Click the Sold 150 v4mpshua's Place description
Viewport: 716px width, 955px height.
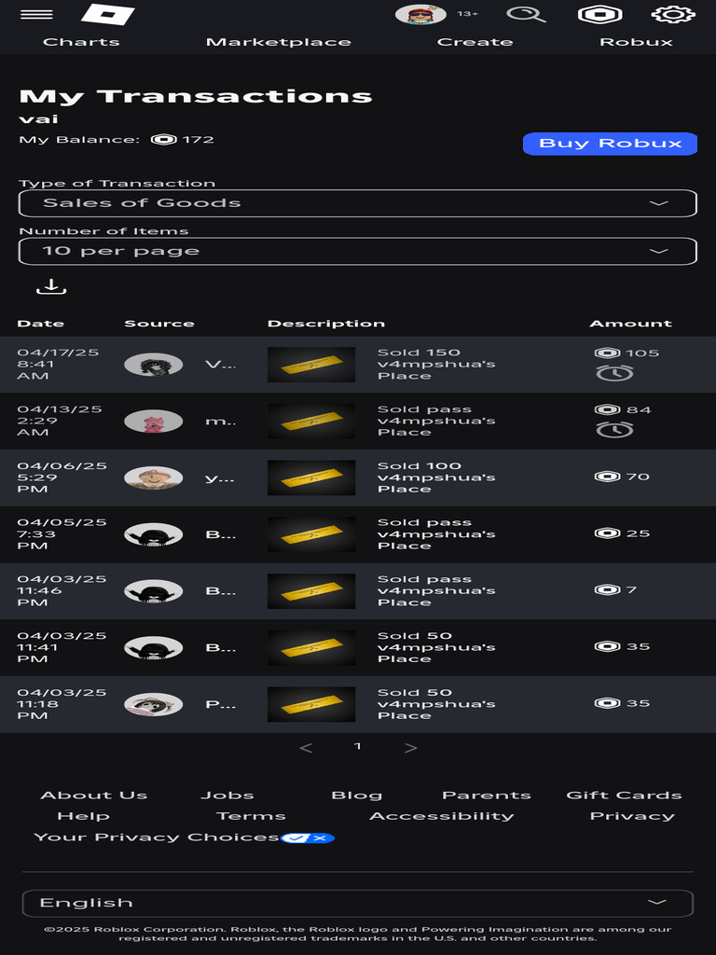pos(436,365)
